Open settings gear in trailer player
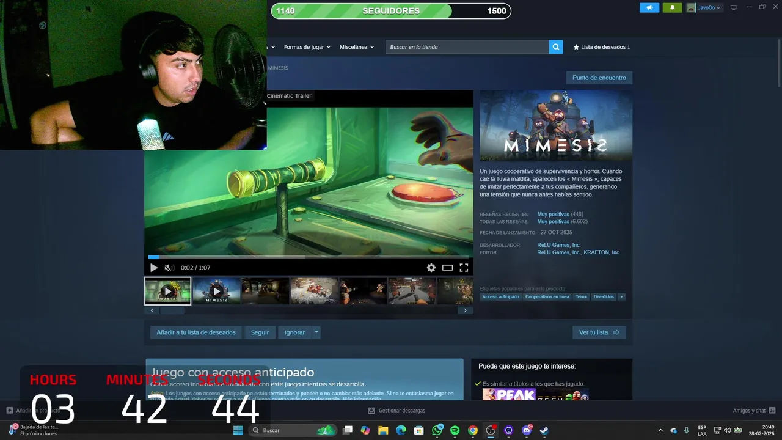This screenshot has width=782, height=440. point(431,268)
